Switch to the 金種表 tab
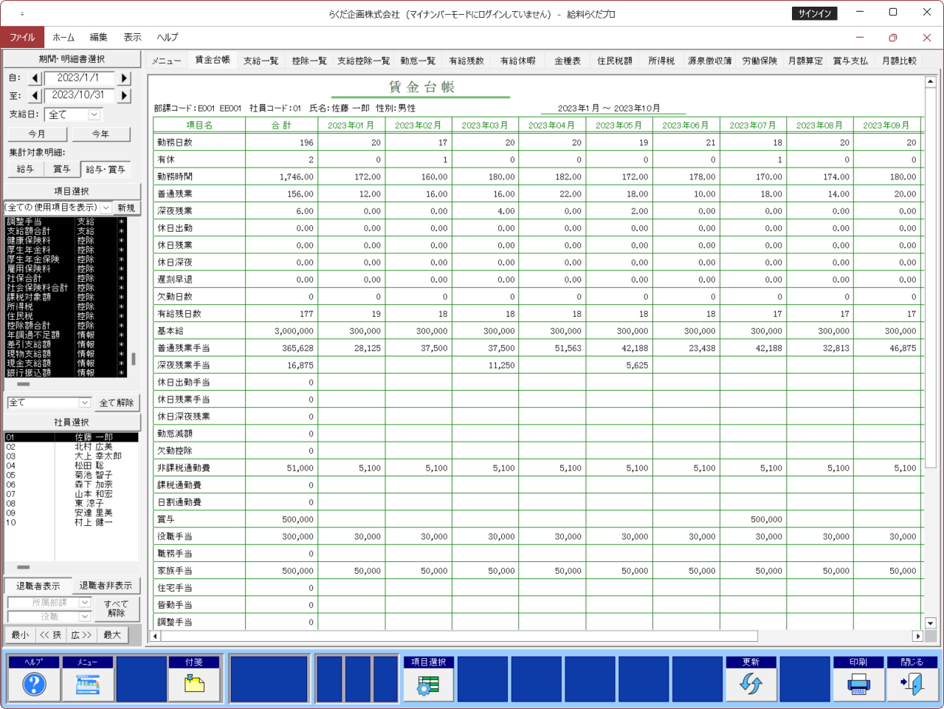The height and width of the screenshot is (709, 944). tap(568, 61)
